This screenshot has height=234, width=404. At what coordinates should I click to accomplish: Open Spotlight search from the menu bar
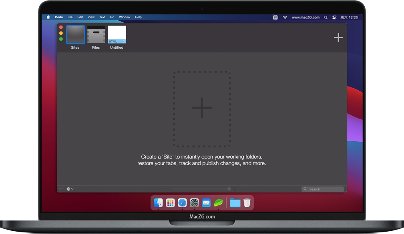pos(326,17)
